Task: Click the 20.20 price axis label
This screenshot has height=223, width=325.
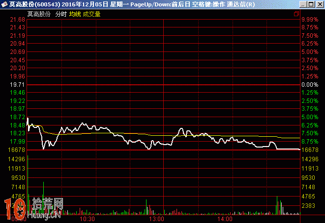Action: click(17, 68)
